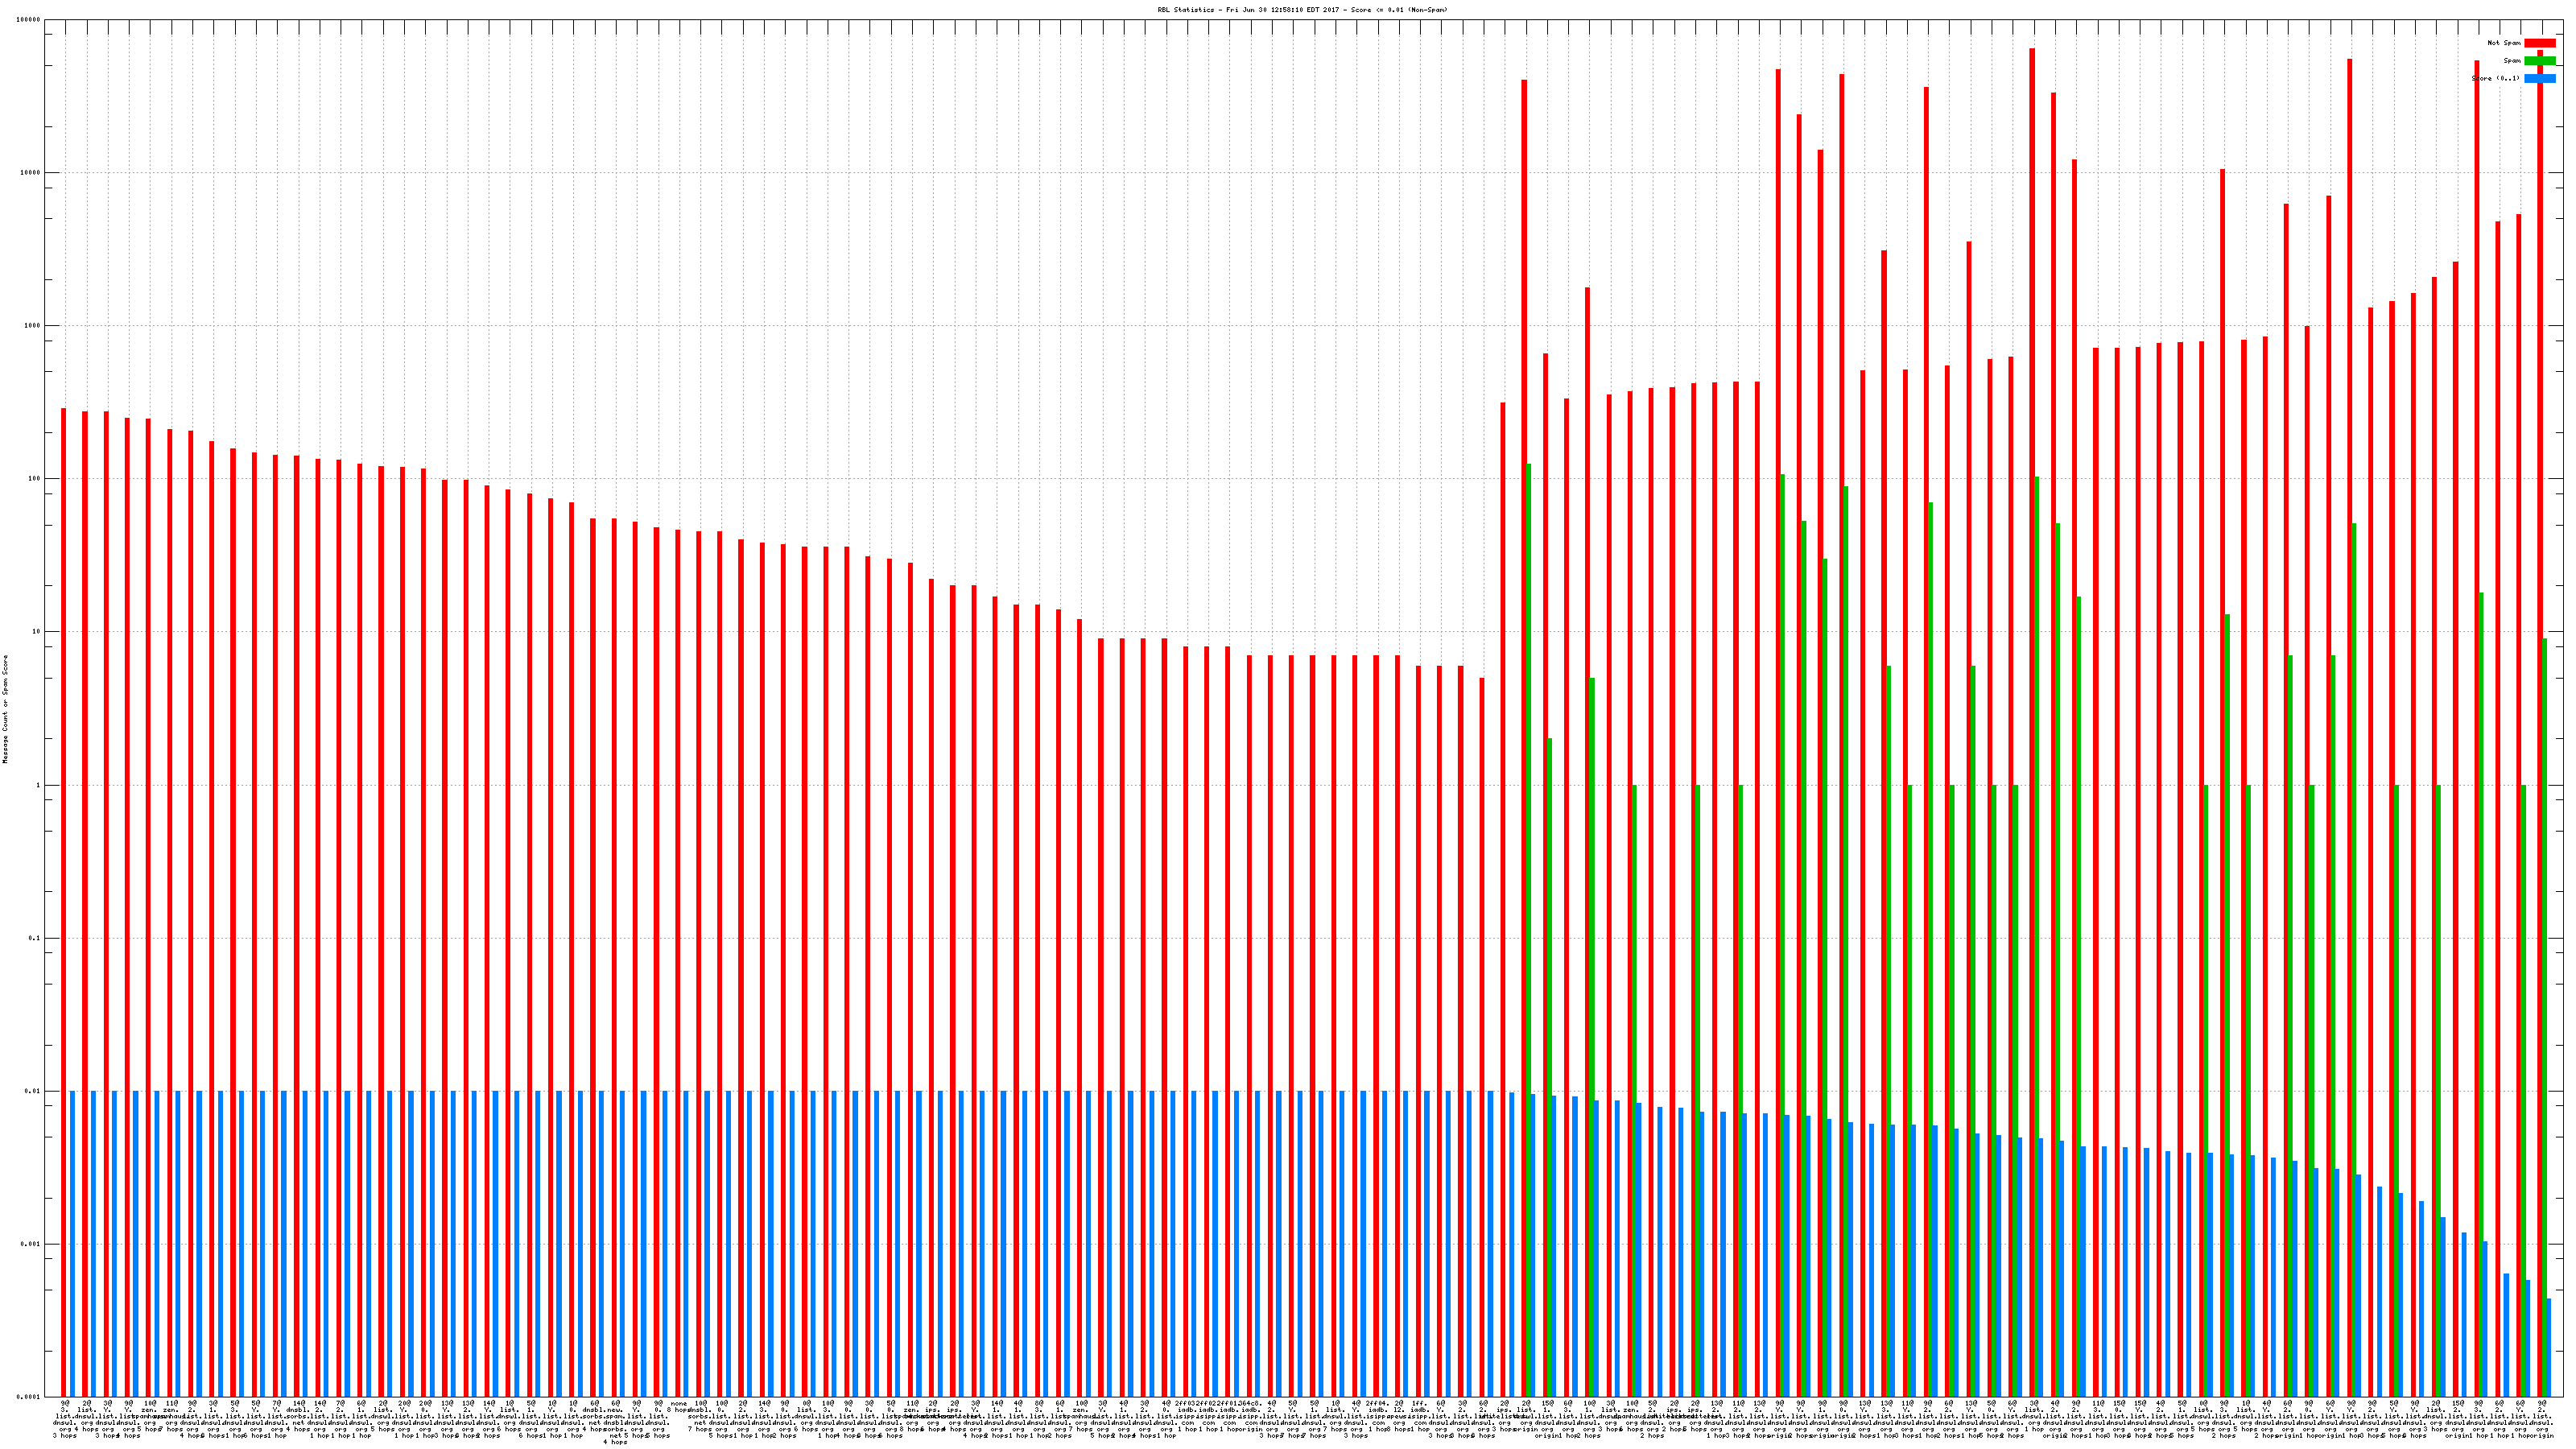Click the 1000 y-axis tick label
The width and height of the screenshot is (2576, 1449).
tap(33, 326)
